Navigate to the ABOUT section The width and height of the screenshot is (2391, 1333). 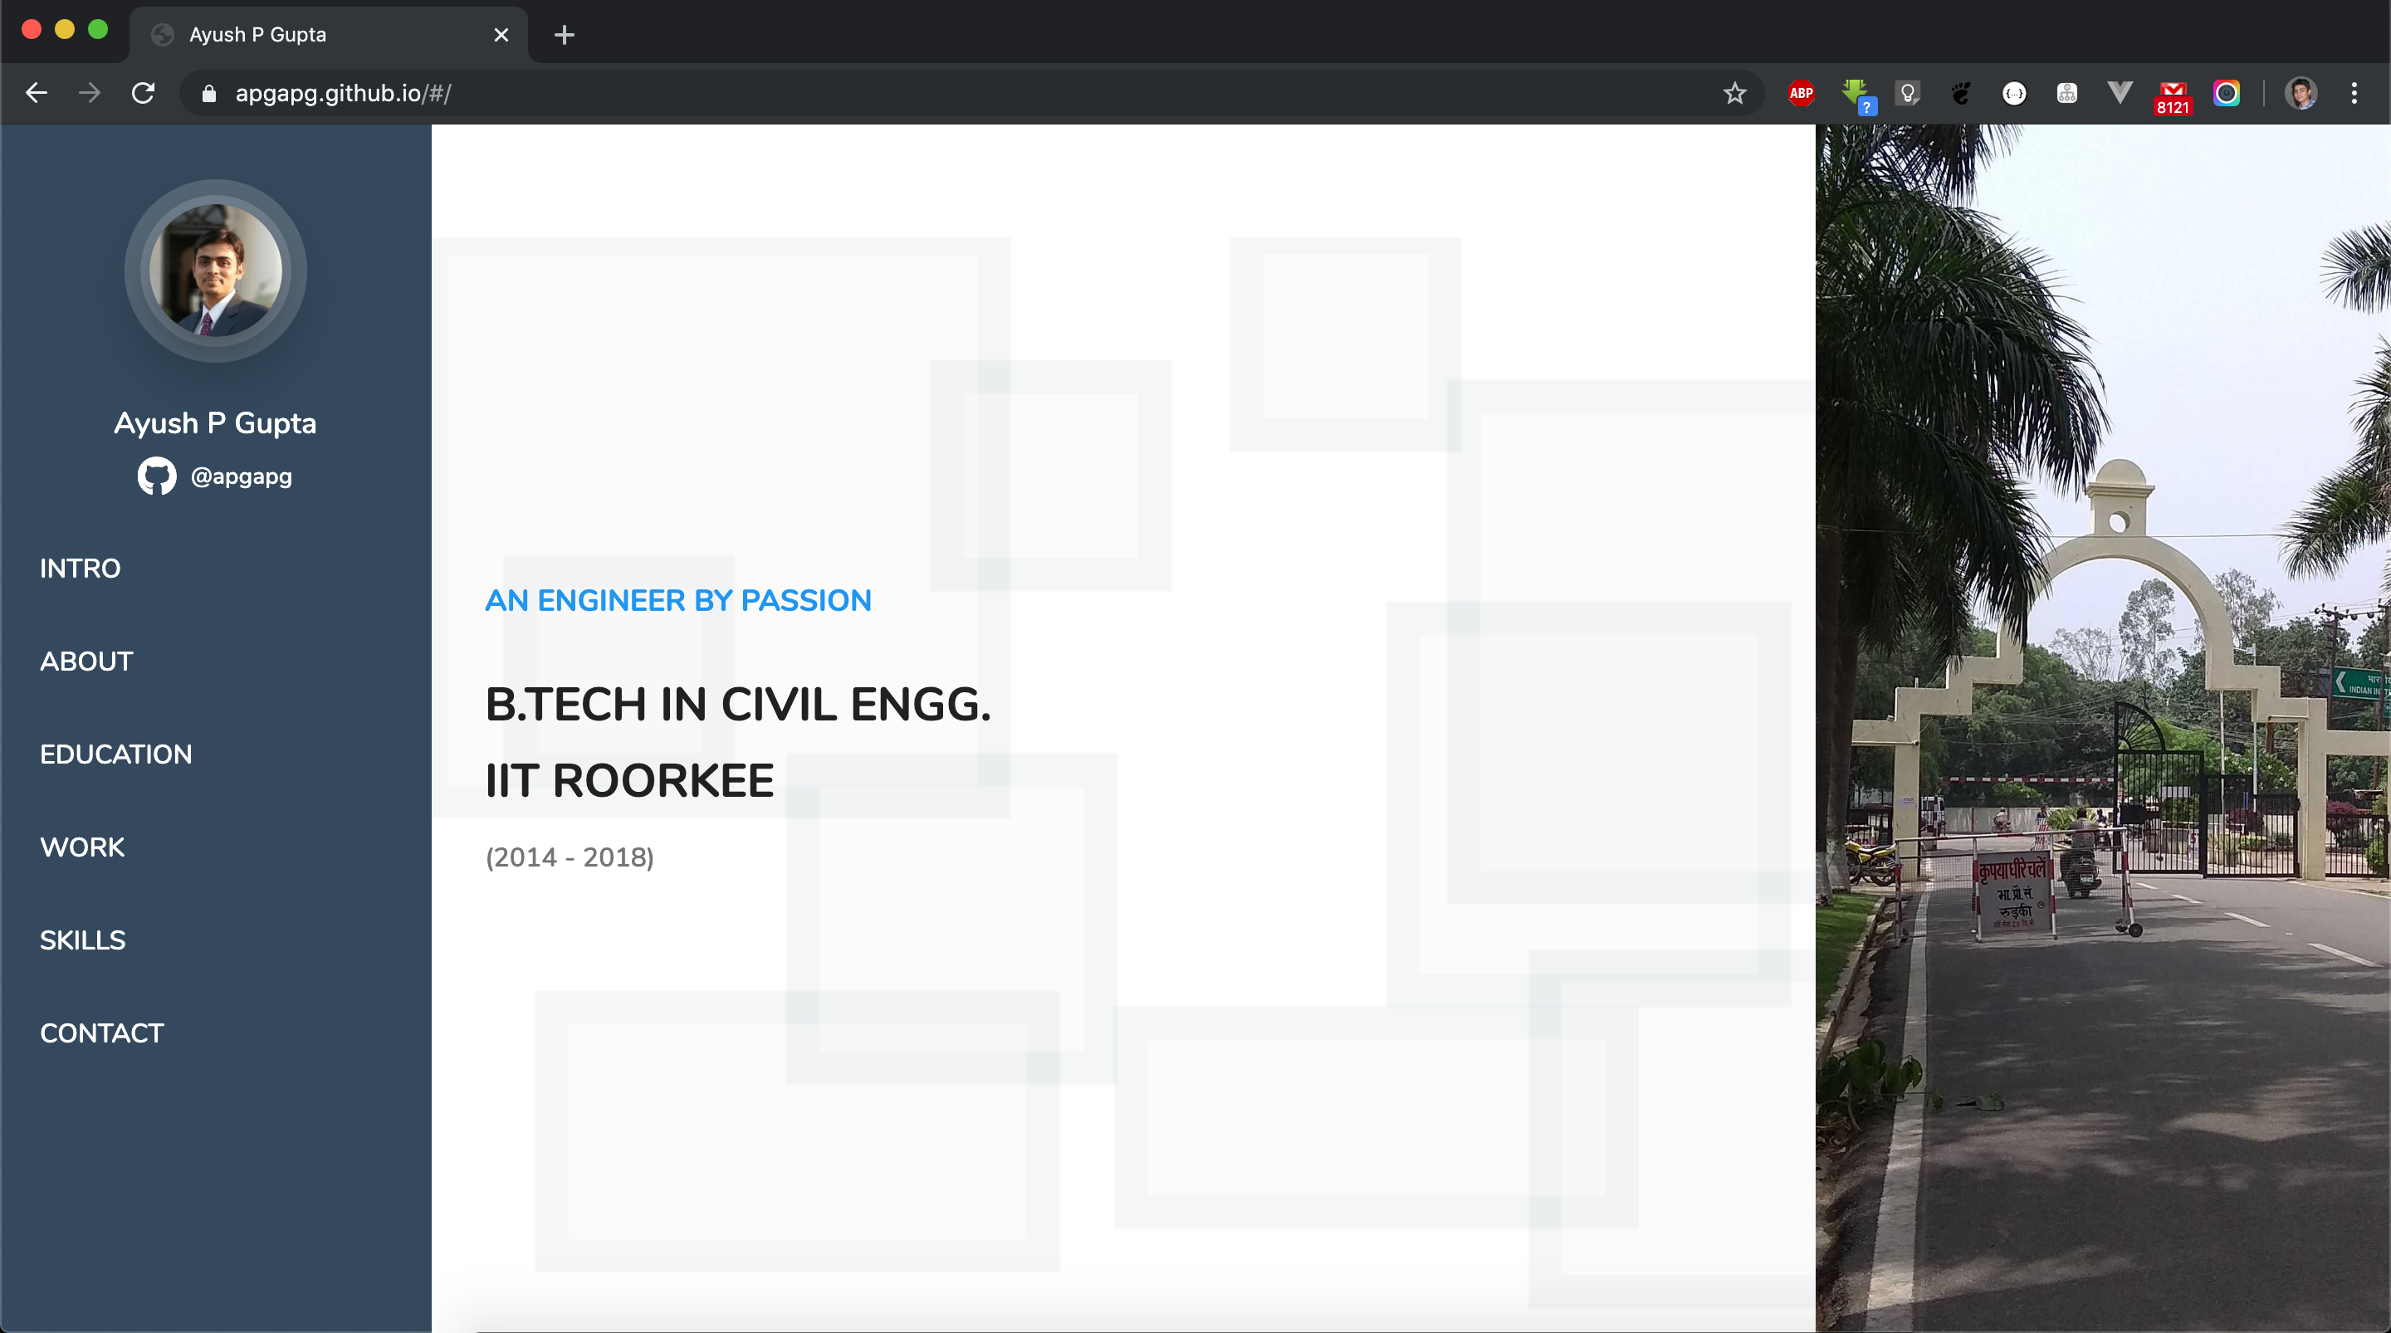86,661
